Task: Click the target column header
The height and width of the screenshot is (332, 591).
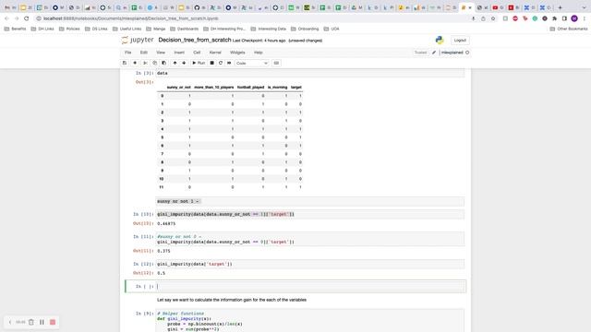Action: coord(296,88)
